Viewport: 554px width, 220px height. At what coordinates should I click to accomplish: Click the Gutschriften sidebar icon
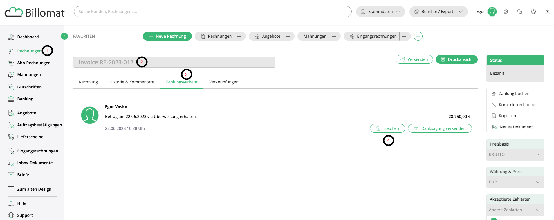[11, 87]
